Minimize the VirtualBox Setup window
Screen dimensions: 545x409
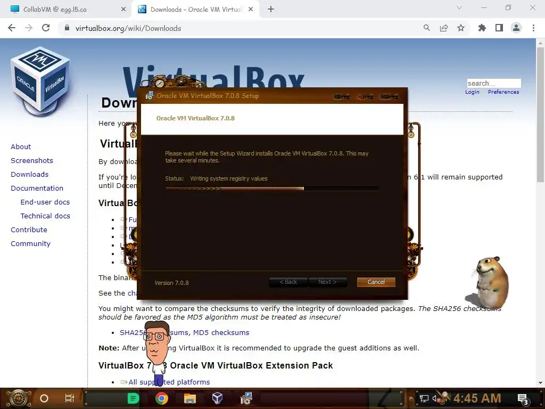[341, 97]
